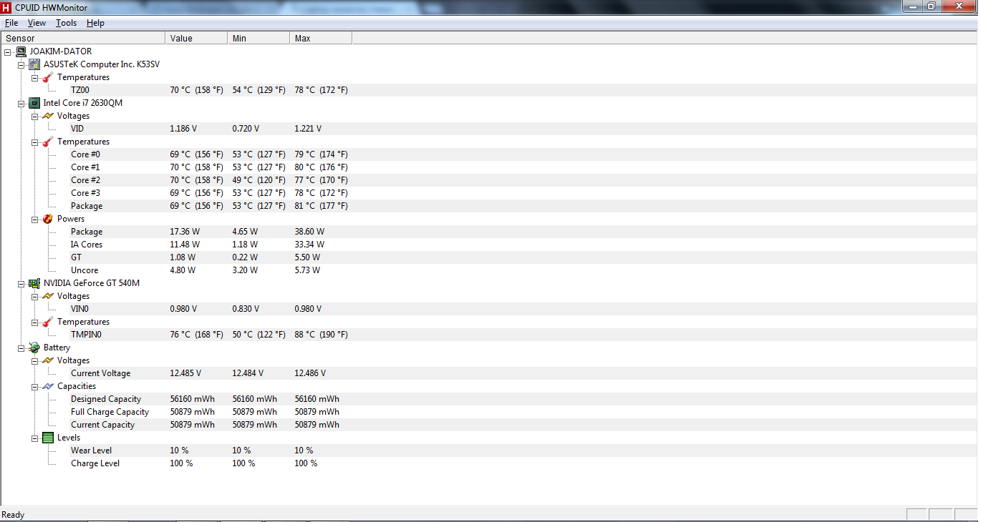Click the Capacities graph icon

[48, 386]
